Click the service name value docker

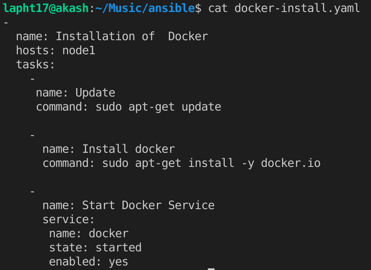coord(108,234)
